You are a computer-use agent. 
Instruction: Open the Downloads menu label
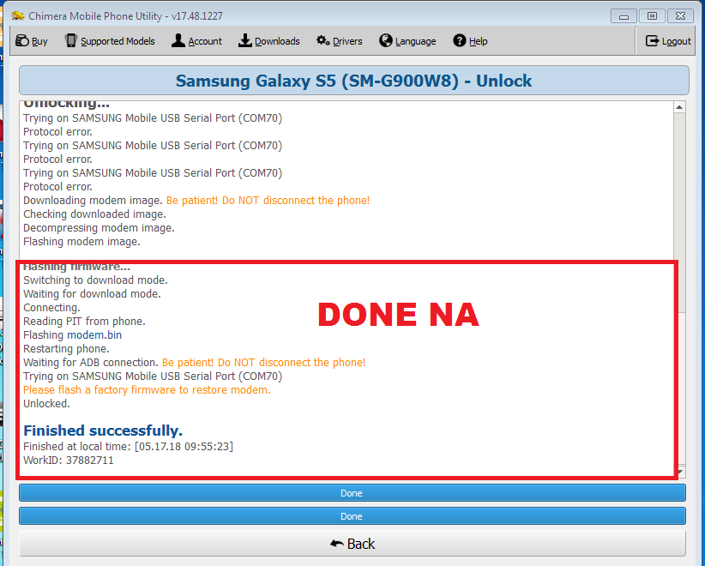[x=277, y=41]
